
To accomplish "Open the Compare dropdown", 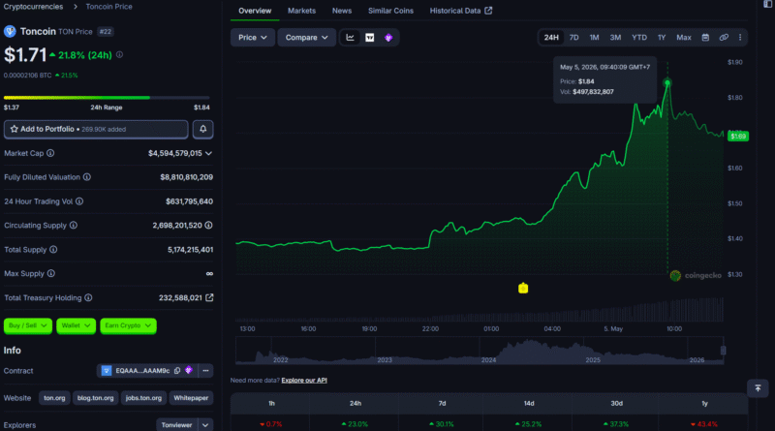I will [306, 38].
